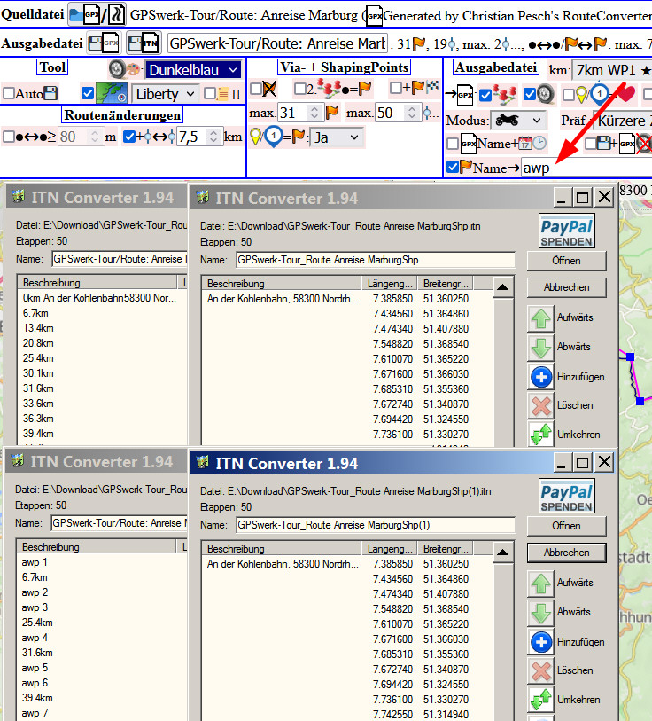
Task: Enable the Auto save checkbox in Tool
Action: coord(9,93)
